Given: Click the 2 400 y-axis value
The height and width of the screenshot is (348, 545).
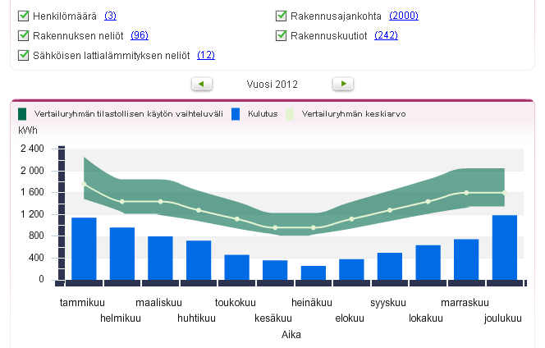Looking at the screenshot, I should tap(32, 149).
